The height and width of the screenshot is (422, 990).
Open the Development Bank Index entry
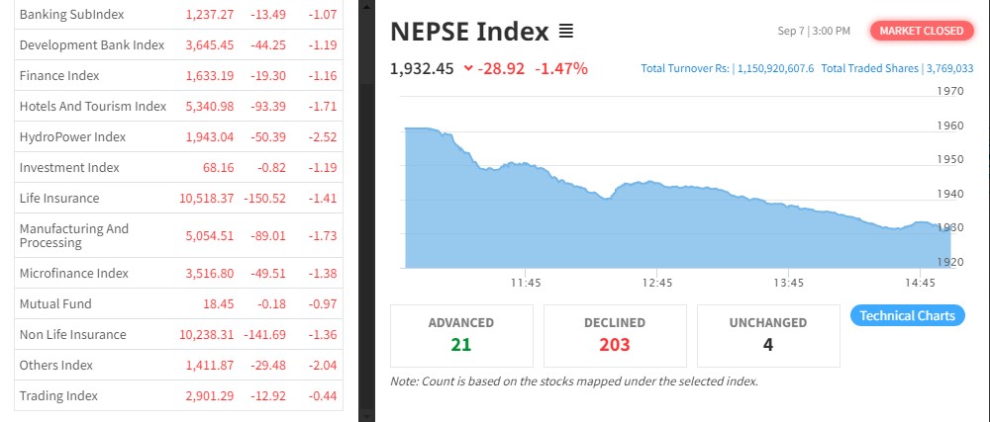[91, 45]
